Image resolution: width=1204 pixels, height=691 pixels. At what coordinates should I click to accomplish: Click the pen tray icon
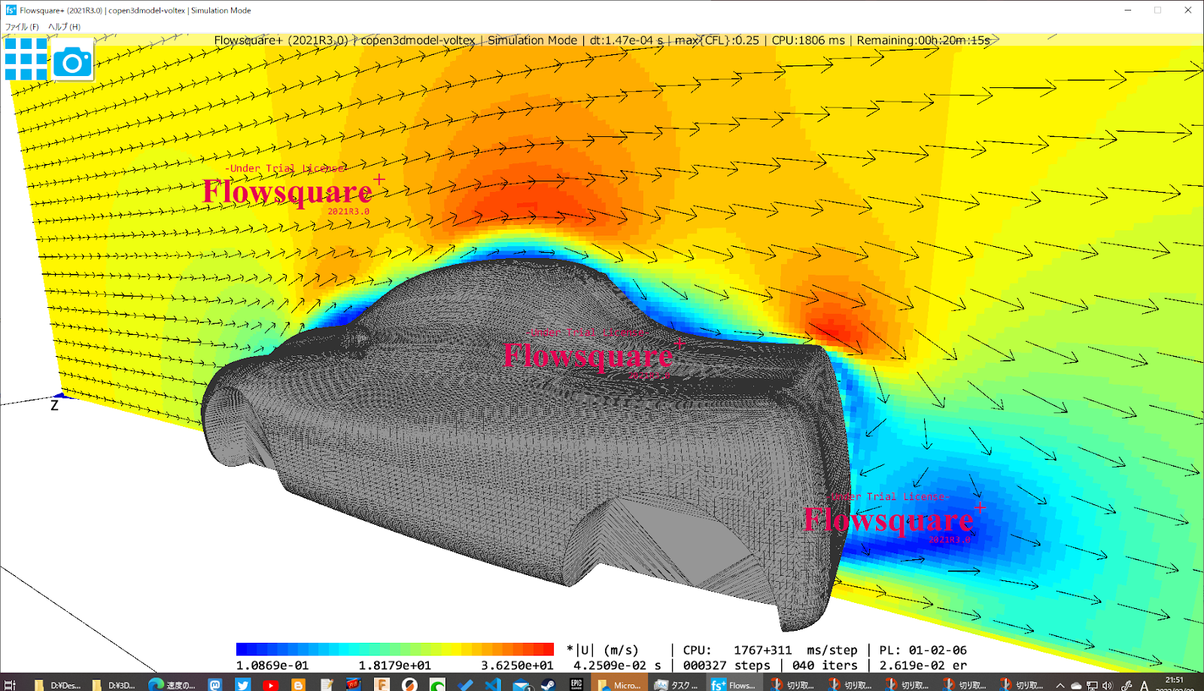pos(1126,685)
